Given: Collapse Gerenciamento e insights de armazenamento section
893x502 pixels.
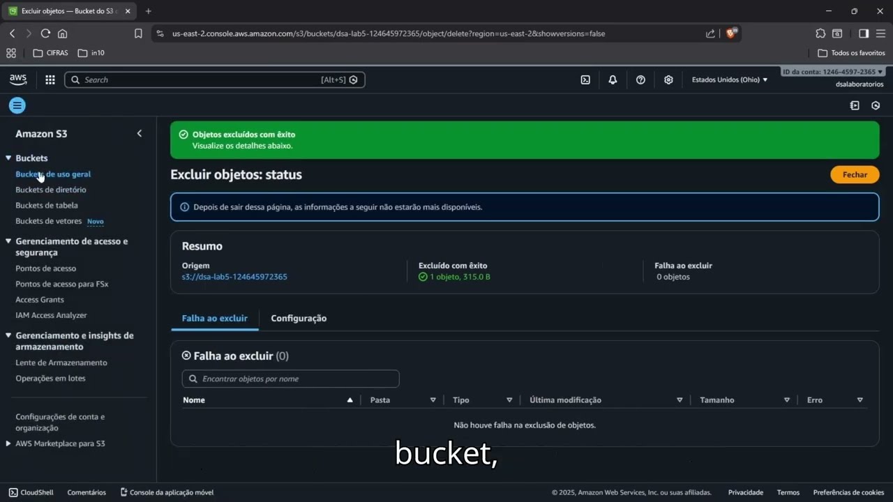Looking at the screenshot, I should click(8, 335).
